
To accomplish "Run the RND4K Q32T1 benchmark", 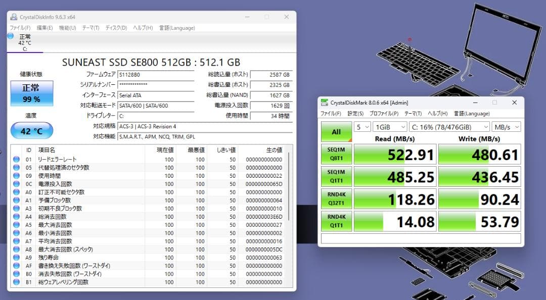I will click(x=336, y=198).
